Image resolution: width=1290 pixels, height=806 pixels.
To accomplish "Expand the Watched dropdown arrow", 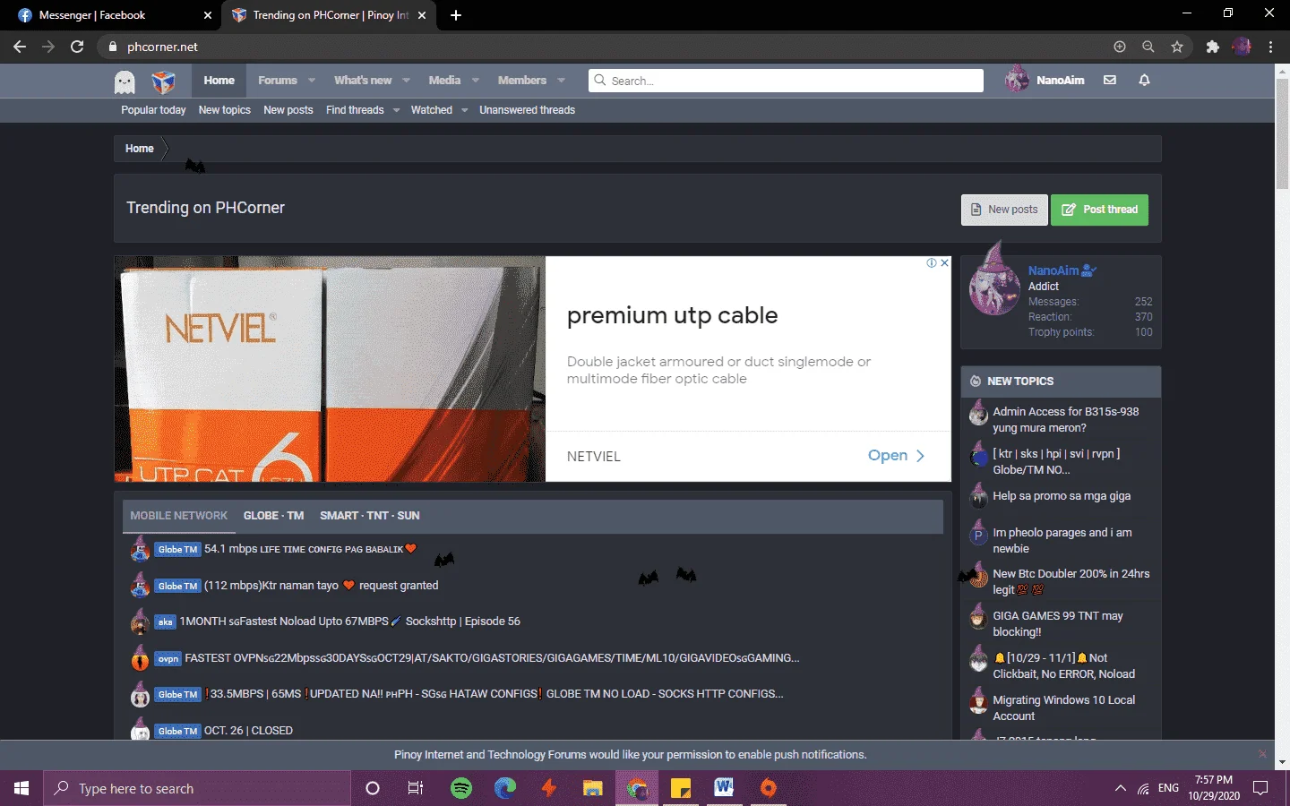I will 464,110.
